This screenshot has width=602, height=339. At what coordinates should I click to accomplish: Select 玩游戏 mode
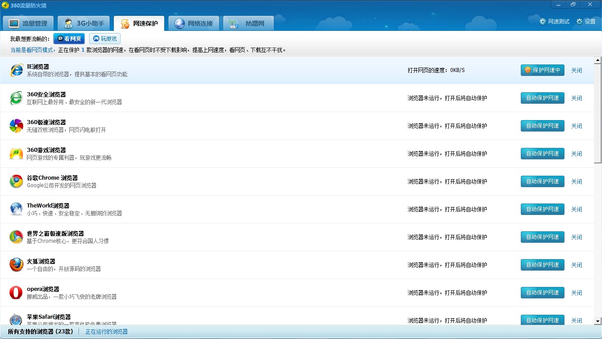(x=105, y=39)
